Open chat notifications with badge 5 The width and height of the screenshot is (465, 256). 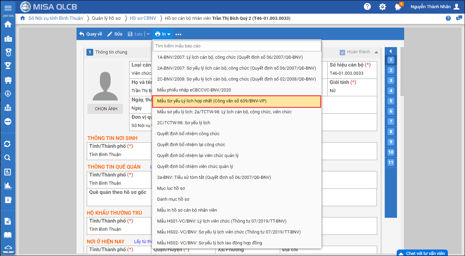click(x=398, y=7)
